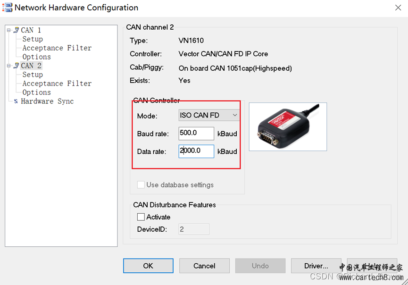
Task: Click the Undo button
Action: point(260,266)
